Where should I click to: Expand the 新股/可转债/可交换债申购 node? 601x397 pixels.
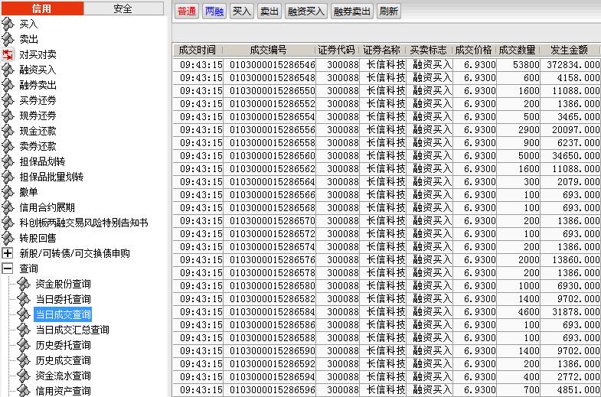(x=8, y=253)
